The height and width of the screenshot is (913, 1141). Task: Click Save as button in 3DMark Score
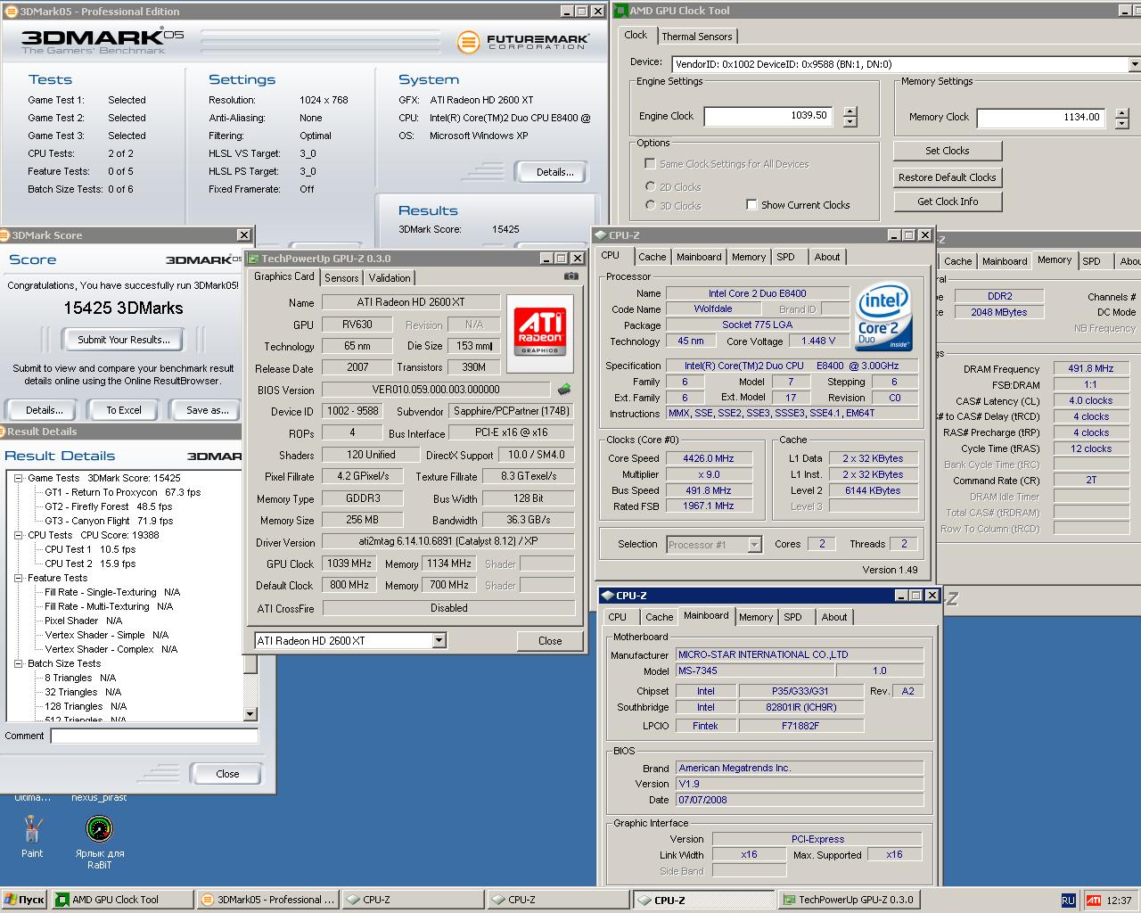coord(207,410)
